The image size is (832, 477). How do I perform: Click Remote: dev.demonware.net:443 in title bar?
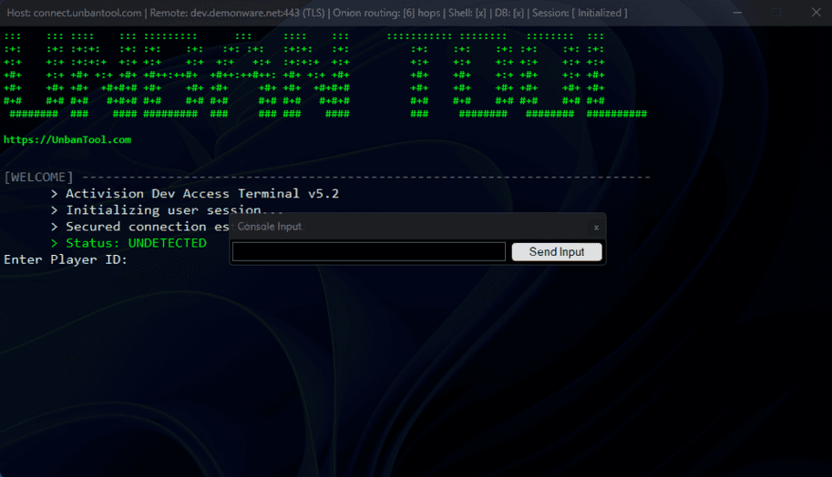click(x=237, y=13)
